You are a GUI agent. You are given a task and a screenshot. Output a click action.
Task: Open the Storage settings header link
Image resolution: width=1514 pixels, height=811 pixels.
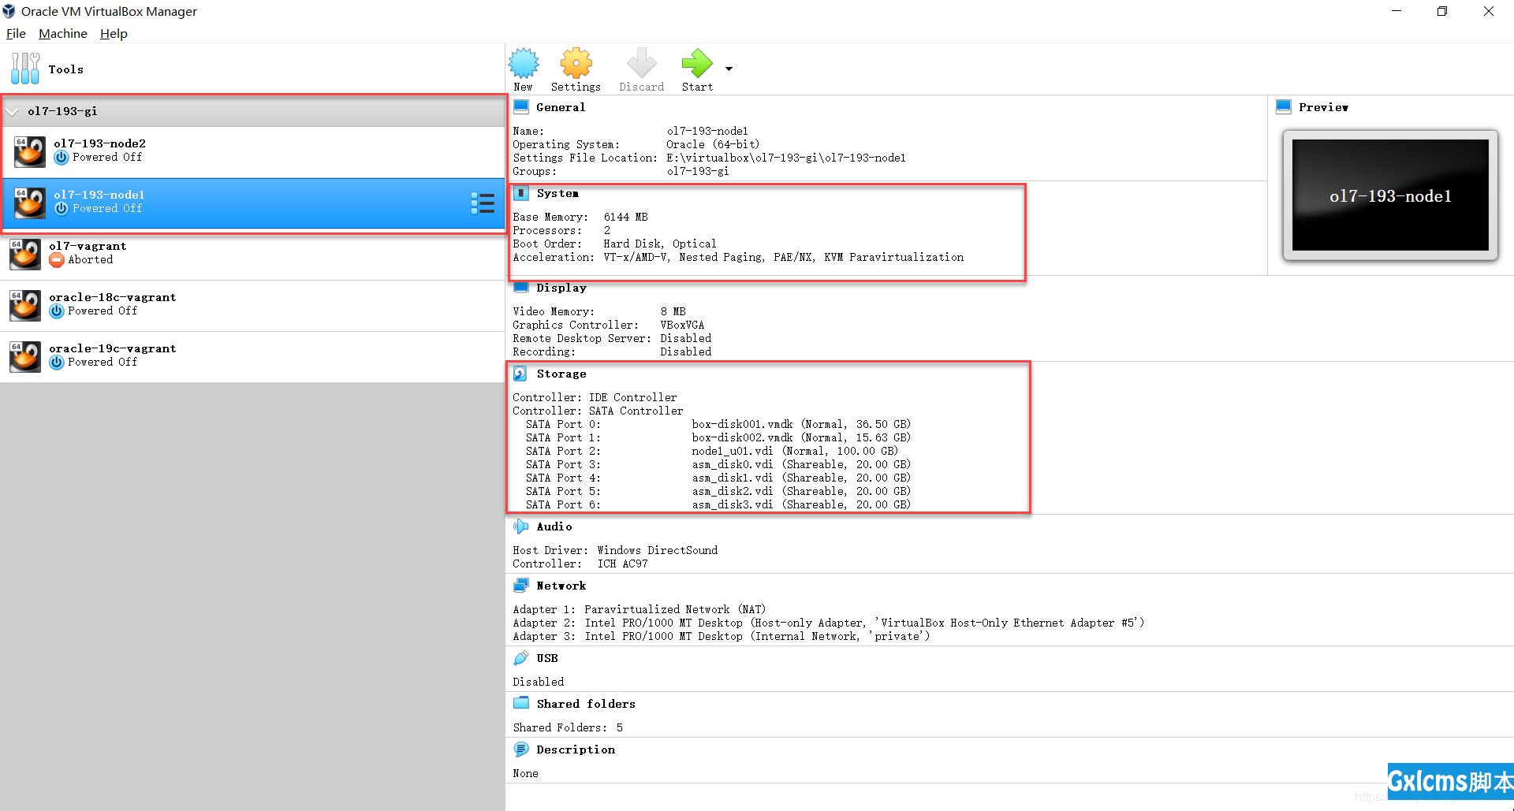click(561, 374)
